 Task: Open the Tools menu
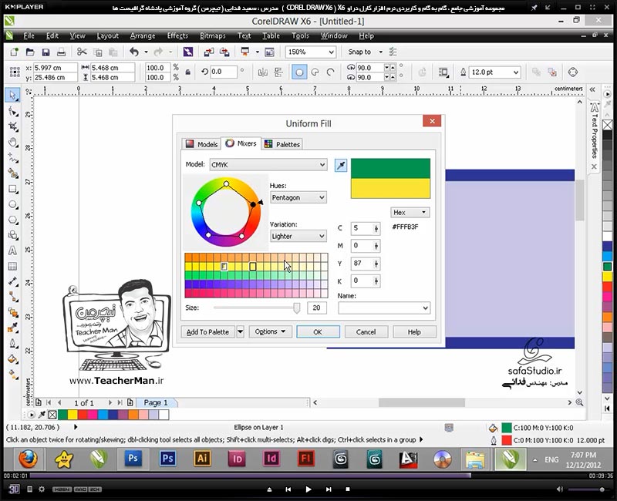point(300,35)
